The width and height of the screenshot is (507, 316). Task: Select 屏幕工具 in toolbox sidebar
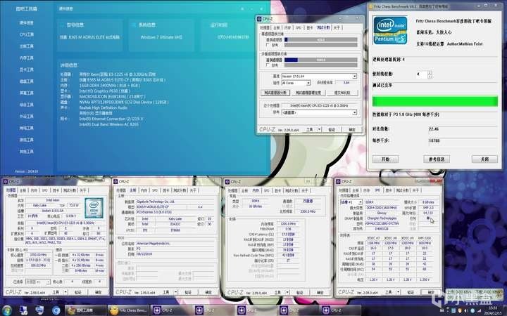(27, 93)
